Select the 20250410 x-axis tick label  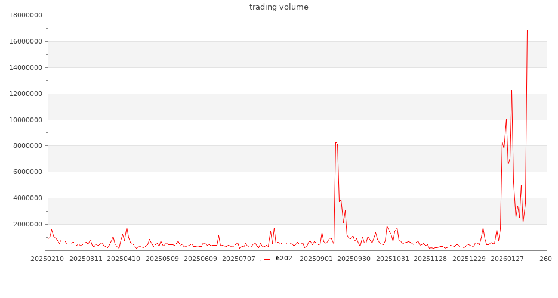tap(125, 259)
